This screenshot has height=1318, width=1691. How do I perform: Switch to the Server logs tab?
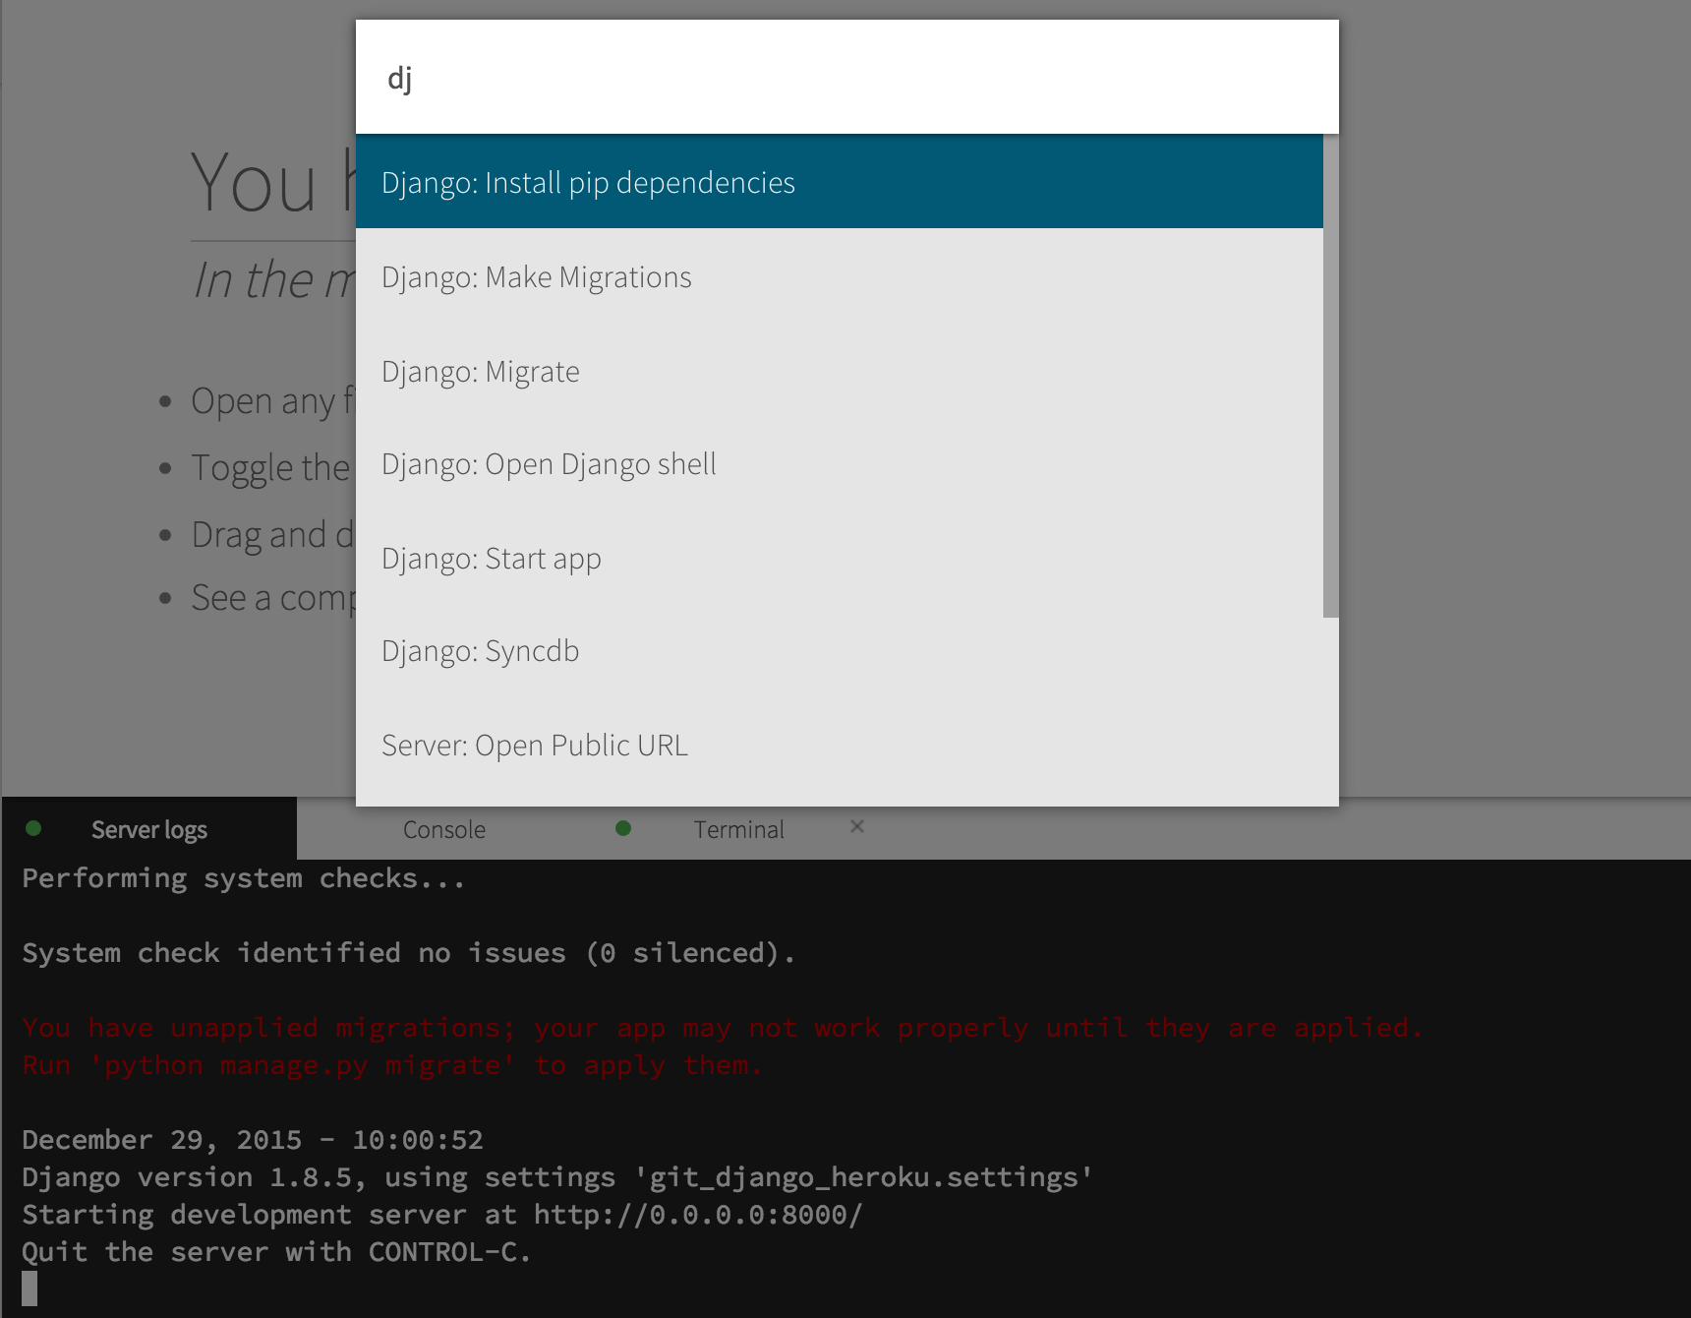click(x=149, y=830)
